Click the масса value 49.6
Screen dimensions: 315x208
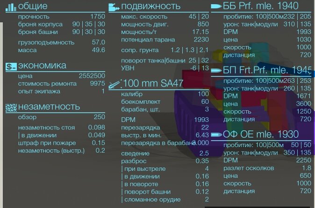point(99,50)
